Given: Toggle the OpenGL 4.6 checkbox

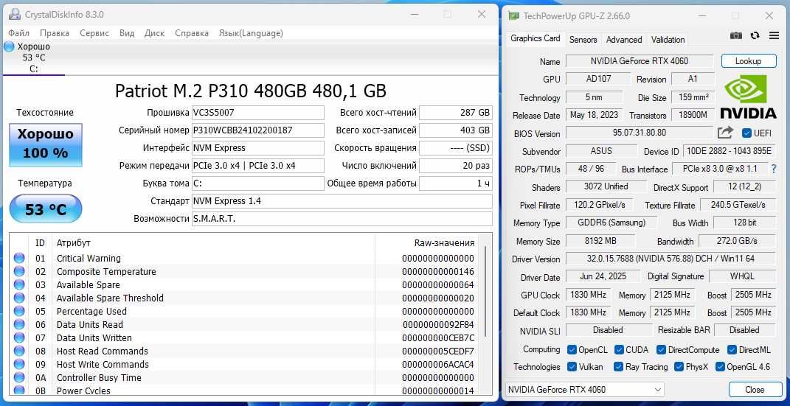Looking at the screenshot, I should point(720,367).
